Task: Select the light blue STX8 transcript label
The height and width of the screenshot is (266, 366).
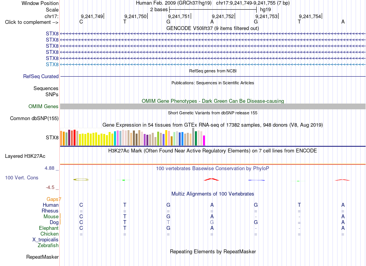Action: [x=52, y=64]
